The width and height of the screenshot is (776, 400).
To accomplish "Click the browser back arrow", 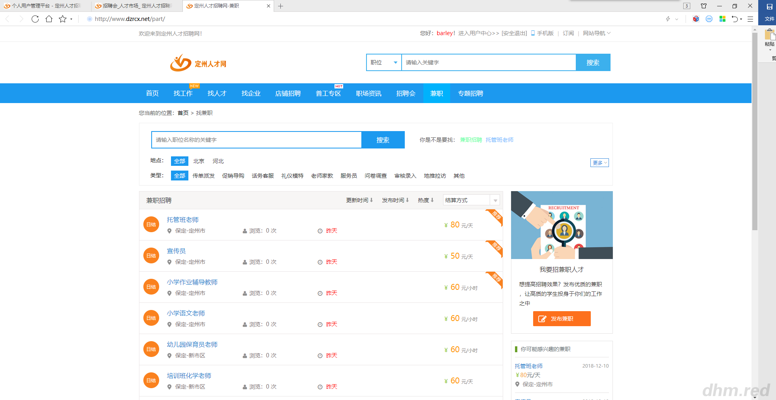I will [x=8, y=19].
